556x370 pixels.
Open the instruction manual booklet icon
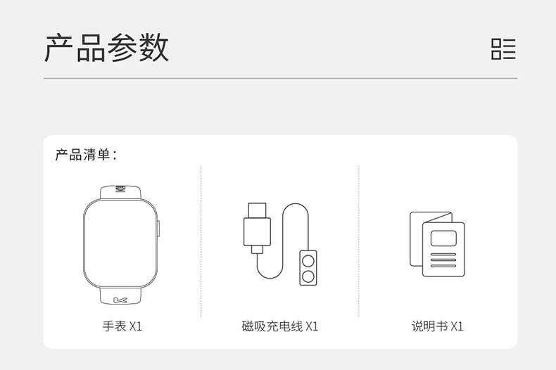pyautogui.click(x=437, y=244)
